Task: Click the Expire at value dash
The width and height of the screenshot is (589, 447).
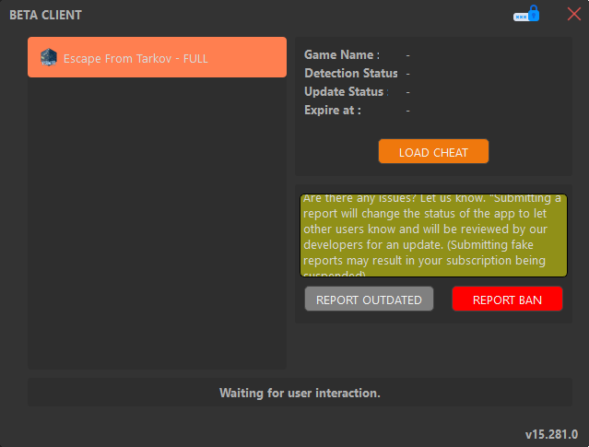Action: pyautogui.click(x=407, y=111)
